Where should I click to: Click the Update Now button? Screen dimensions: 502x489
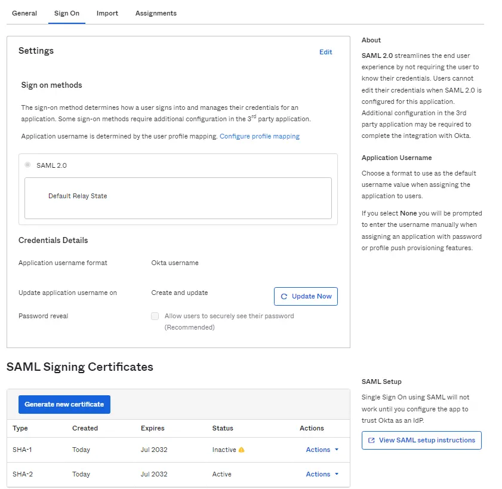[x=306, y=296]
